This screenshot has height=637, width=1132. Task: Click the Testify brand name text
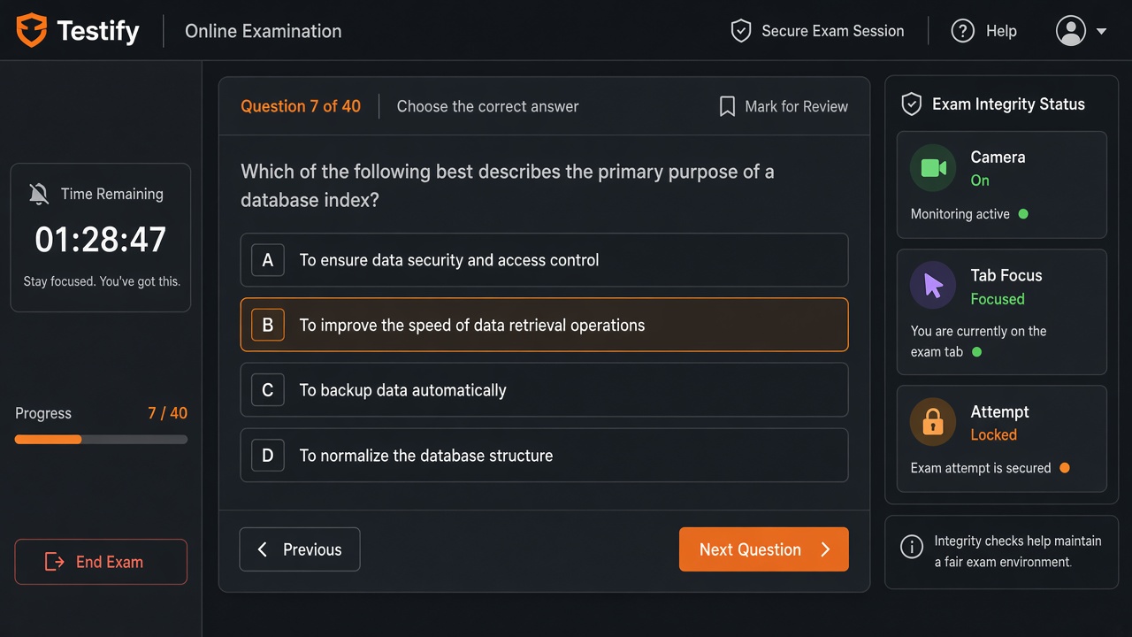pos(98,32)
